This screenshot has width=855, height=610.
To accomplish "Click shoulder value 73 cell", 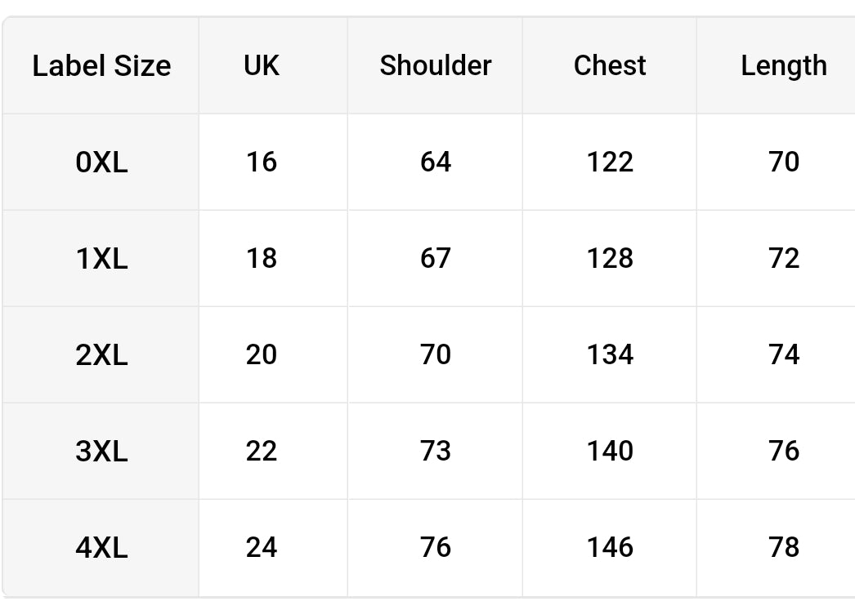I will [436, 452].
